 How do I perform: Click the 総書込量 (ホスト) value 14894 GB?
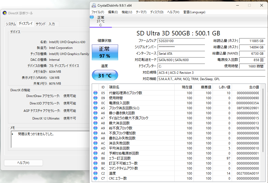(252, 47)
